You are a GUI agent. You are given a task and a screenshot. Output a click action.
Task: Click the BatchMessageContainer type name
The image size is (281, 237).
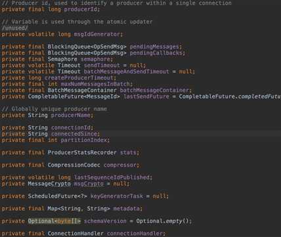pos(82,90)
